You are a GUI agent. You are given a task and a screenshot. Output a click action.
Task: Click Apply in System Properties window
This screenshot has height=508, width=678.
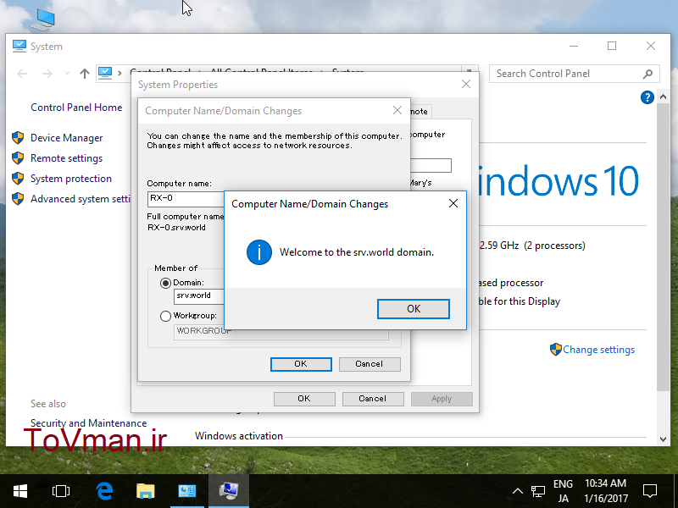[x=442, y=399]
